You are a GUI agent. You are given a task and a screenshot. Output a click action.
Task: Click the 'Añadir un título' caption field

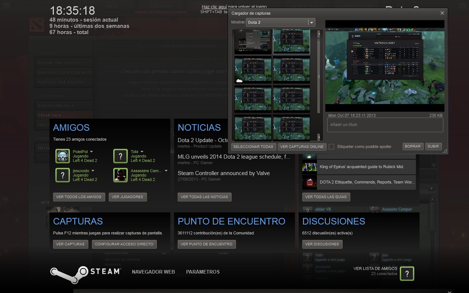(385, 125)
